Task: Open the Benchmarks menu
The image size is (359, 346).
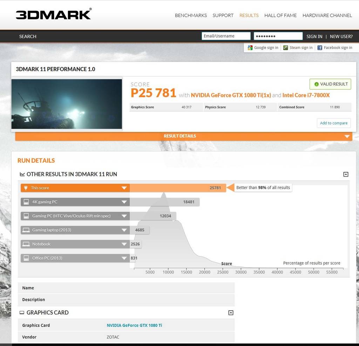Action: coord(191,15)
